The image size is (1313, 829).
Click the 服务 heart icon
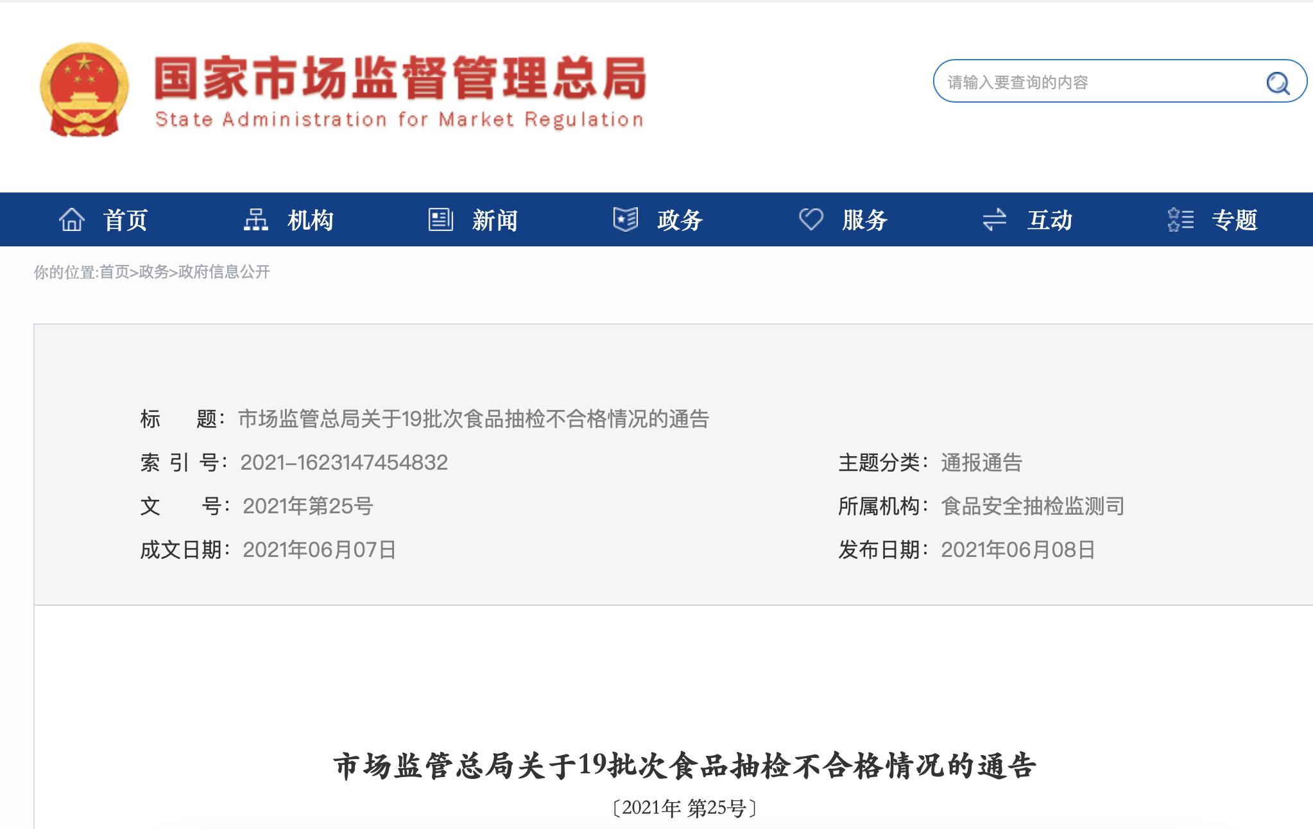(810, 219)
